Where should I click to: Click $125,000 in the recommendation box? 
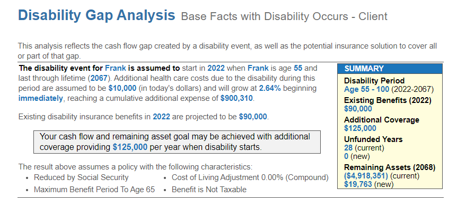pyautogui.click(x=130, y=147)
